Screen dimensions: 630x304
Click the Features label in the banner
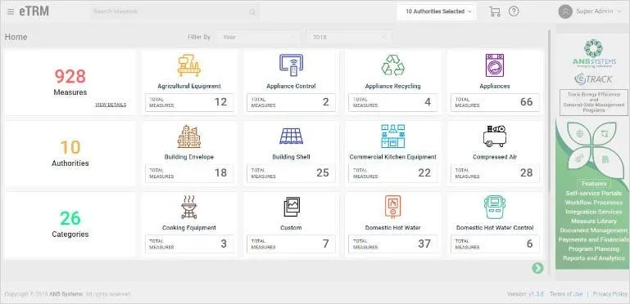(594, 184)
